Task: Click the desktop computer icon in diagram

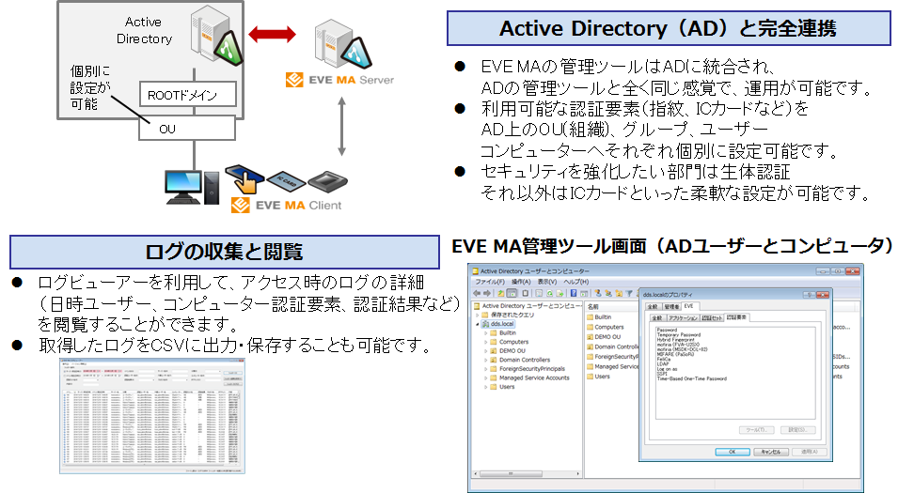Action: (192, 187)
